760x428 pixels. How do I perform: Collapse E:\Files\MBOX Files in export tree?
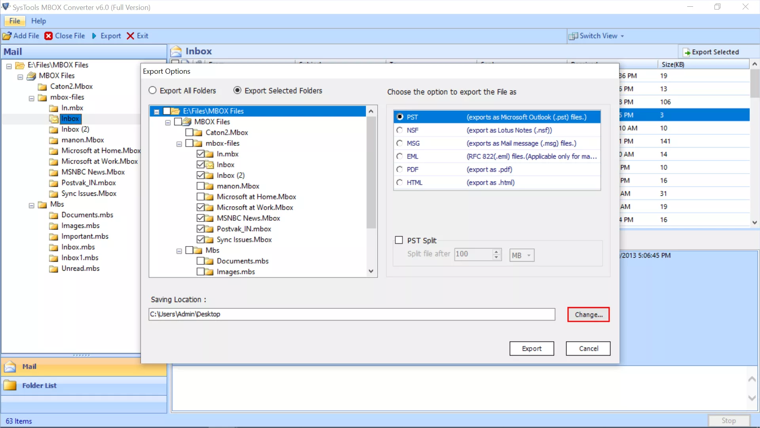point(157,112)
